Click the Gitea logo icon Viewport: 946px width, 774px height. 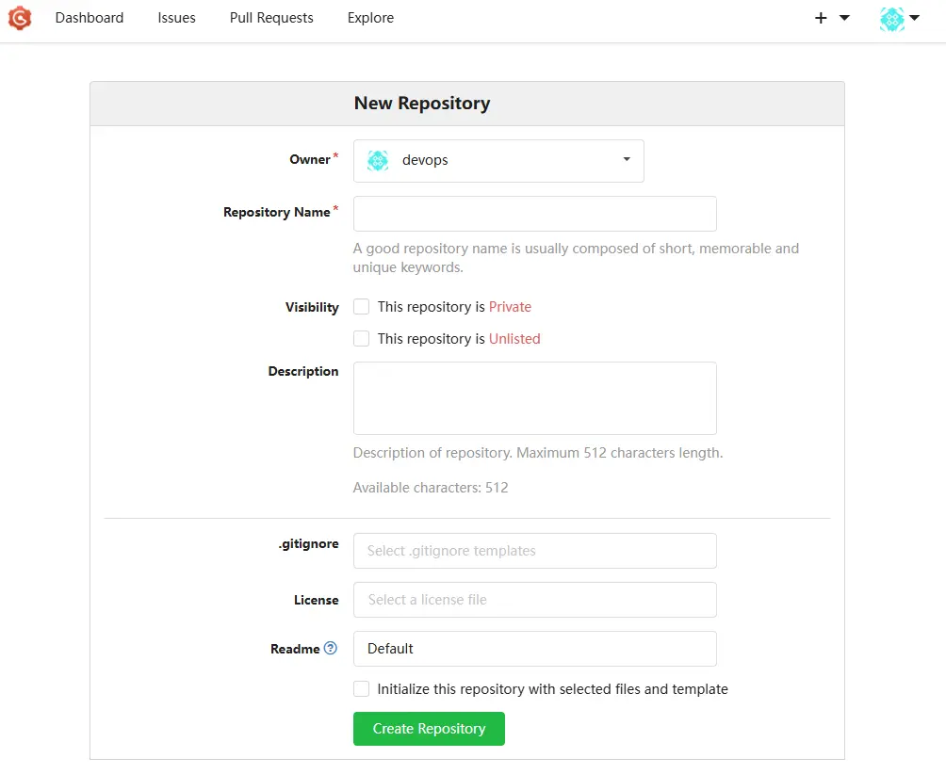(20, 18)
